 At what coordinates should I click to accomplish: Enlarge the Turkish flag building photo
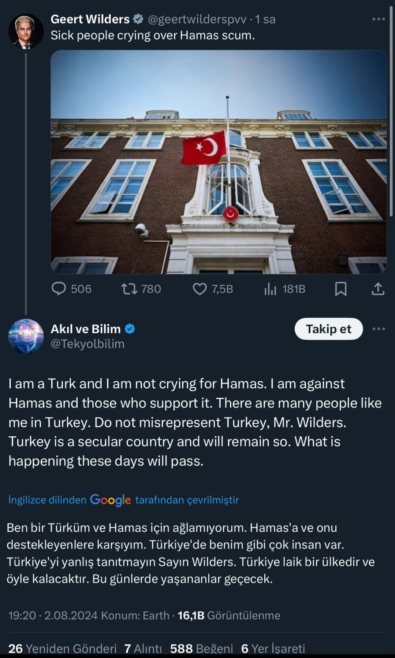[x=219, y=162]
